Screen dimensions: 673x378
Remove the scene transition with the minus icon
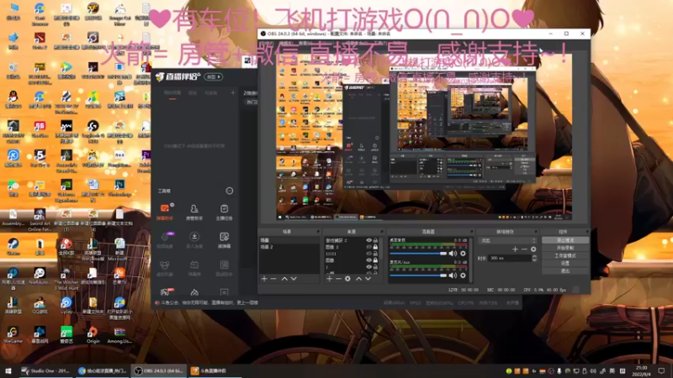(524, 249)
